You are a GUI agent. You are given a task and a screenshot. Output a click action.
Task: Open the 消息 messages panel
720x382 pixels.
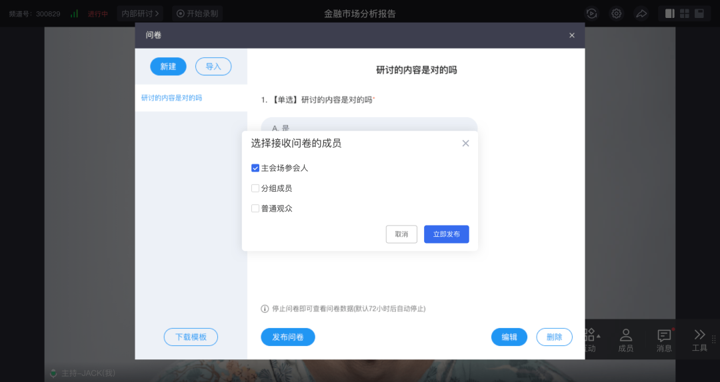click(664, 339)
